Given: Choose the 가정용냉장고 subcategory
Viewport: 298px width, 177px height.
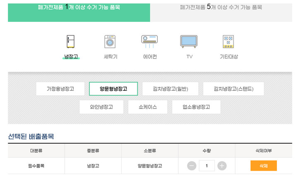Looking at the screenshot, I should pyautogui.click(x=60, y=89).
